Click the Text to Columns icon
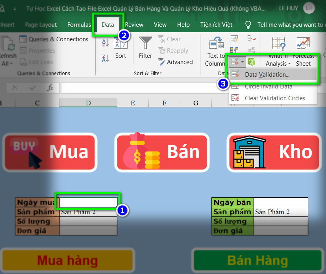This screenshot has height=274, width=326. pos(216,43)
